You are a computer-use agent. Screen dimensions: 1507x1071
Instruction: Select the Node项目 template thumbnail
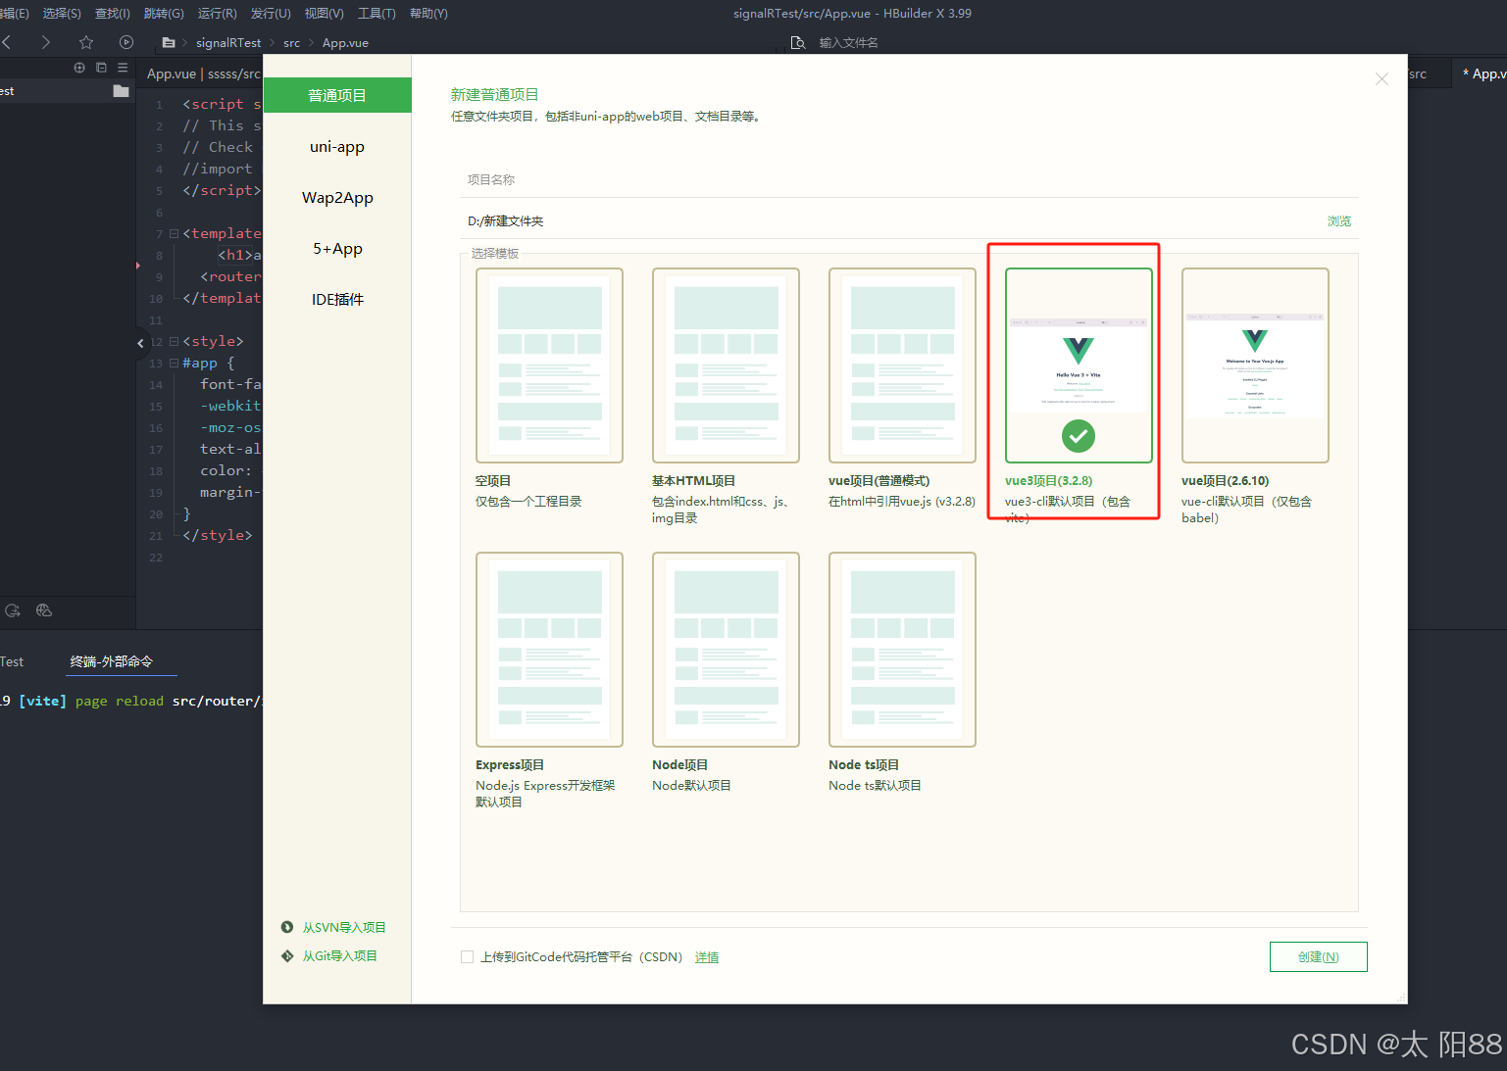pyautogui.click(x=726, y=649)
